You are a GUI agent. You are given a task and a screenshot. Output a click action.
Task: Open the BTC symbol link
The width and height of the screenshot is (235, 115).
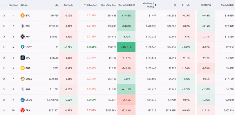tap(28, 15)
